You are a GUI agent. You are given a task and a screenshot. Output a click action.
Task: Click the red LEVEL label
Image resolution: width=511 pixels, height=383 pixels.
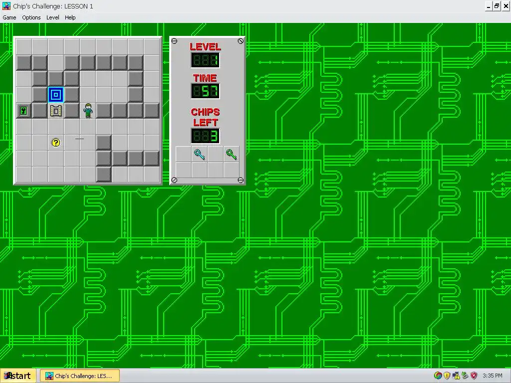click(x=205, y=46)
